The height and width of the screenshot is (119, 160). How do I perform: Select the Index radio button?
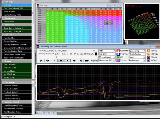point(60,54)
